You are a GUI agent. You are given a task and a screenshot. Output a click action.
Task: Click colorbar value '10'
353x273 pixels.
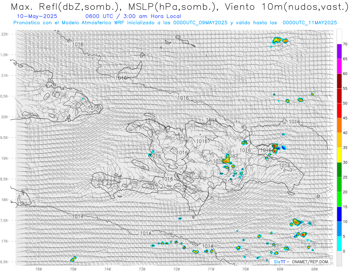click(345, 221)
